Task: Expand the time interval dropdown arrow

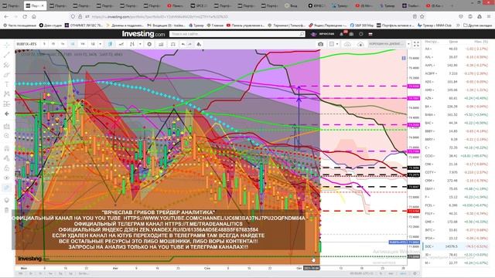Action: (x=101, y=44)
